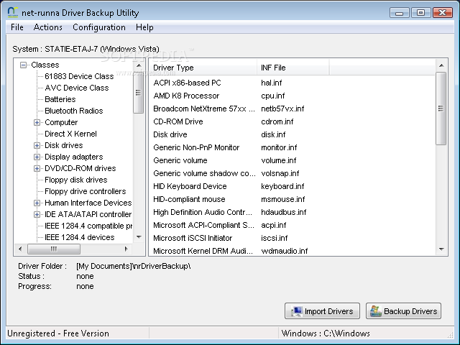Expand the IDE ATA/ATAPI controller node
Screen dimensions: 460x345
(37, 214)
